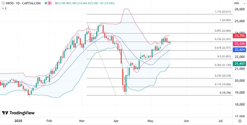Click the TradingView logo

[x=5, y=113]
